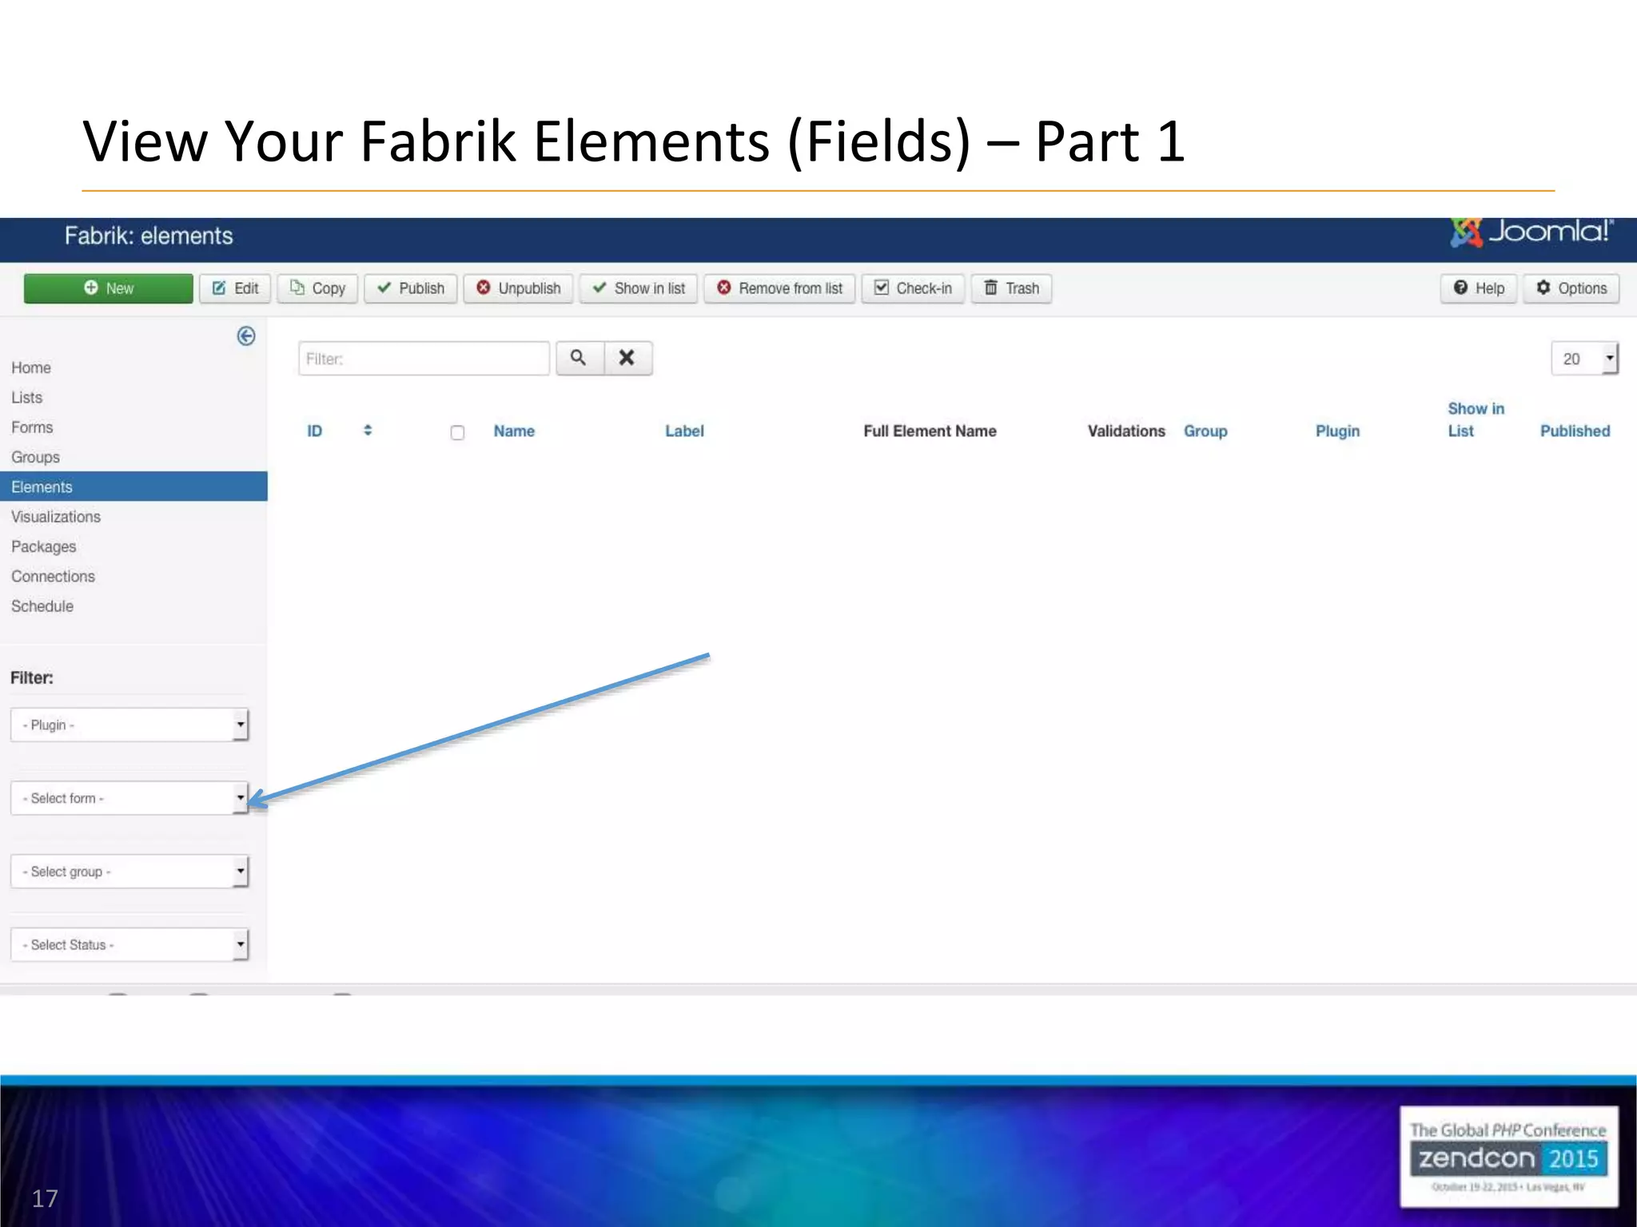1637x1227 pixels.
Task: Open the Select Status dropdown
Action: (129, 945)
